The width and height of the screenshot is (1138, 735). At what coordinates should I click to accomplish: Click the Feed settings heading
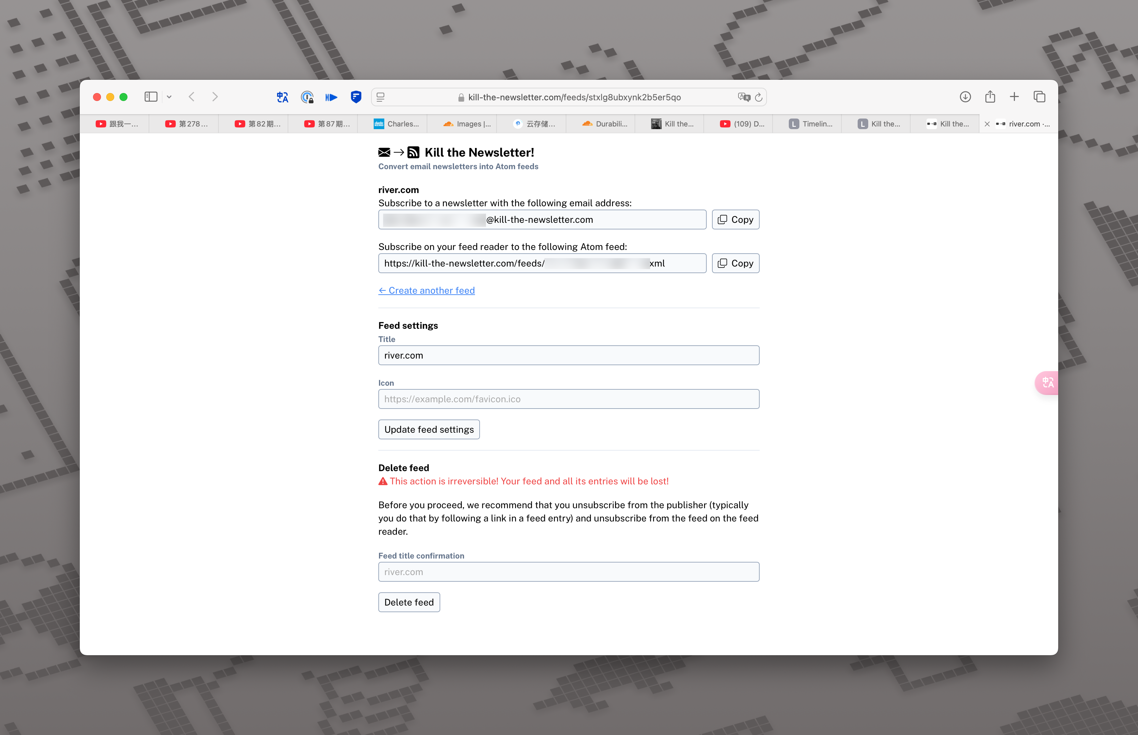tap(408, 325)
